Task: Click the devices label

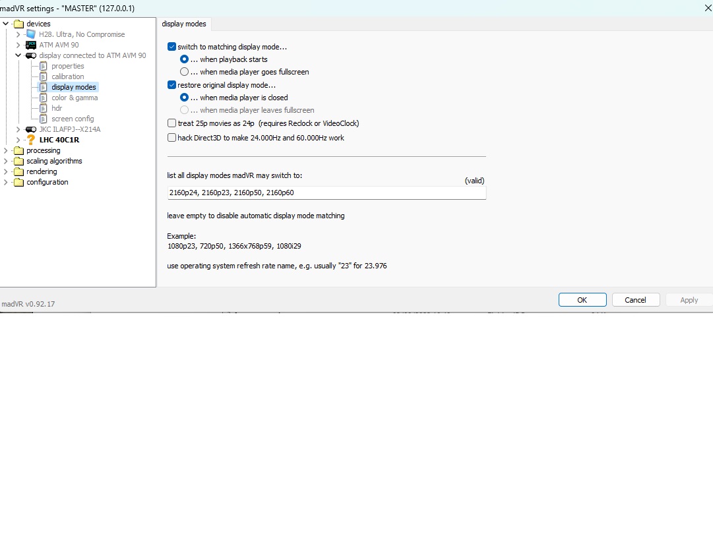Action: (x=38, y=24)
